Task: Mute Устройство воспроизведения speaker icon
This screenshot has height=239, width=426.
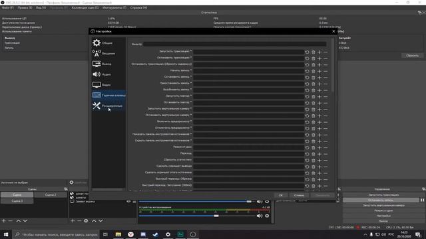Action: coord(260,216)
